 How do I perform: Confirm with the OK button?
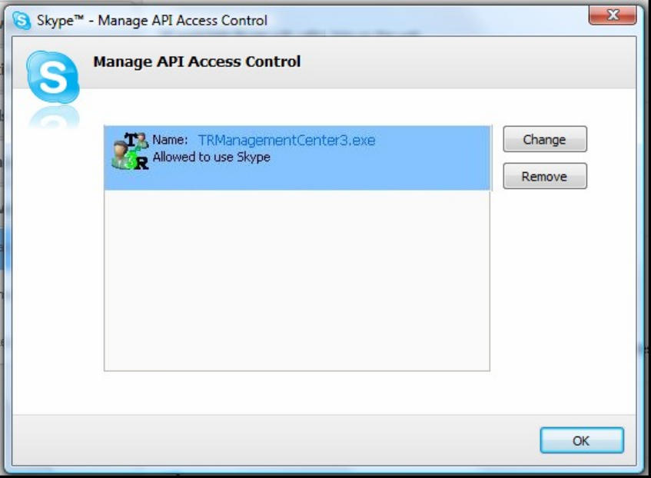point(581,440)
